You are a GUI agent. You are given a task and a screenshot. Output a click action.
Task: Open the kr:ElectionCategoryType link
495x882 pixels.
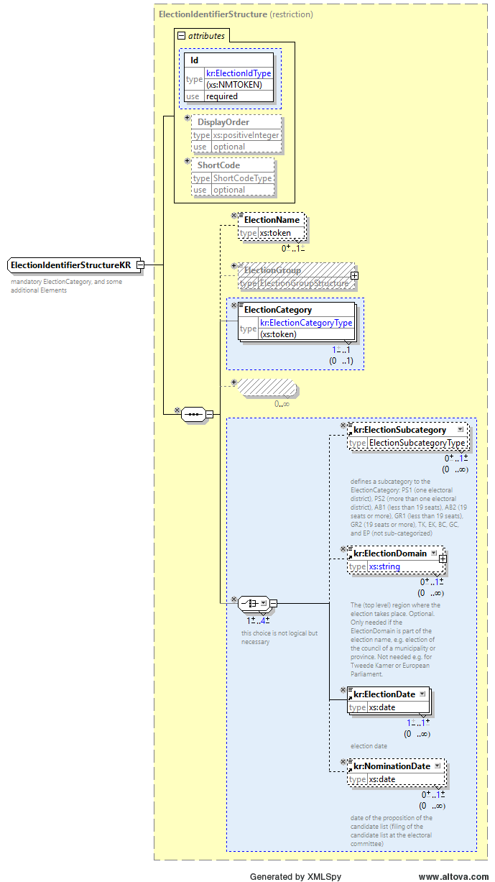(306, 323)
